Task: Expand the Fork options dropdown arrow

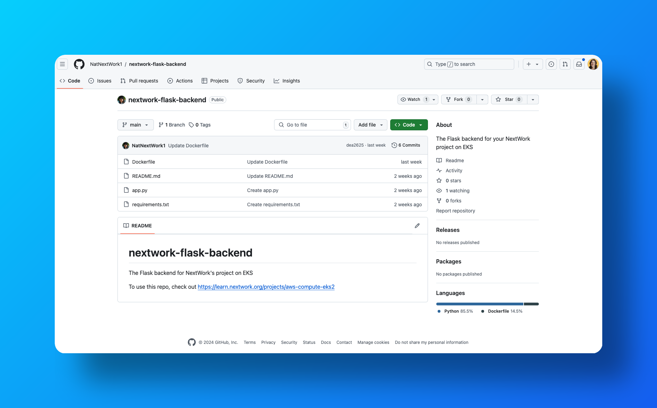Action: (x=482, y=99)
